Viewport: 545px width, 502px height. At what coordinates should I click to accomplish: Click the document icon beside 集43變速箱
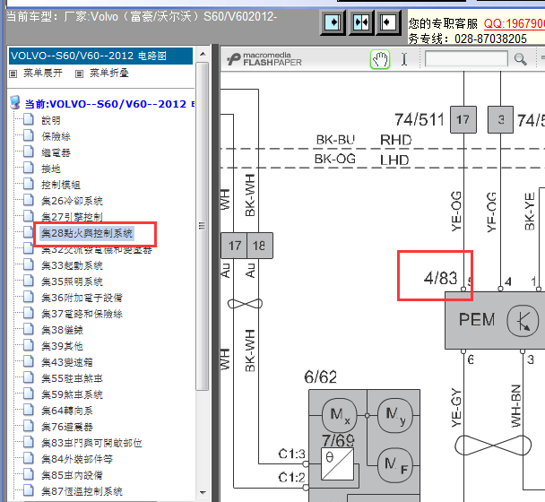pos(29,361)
